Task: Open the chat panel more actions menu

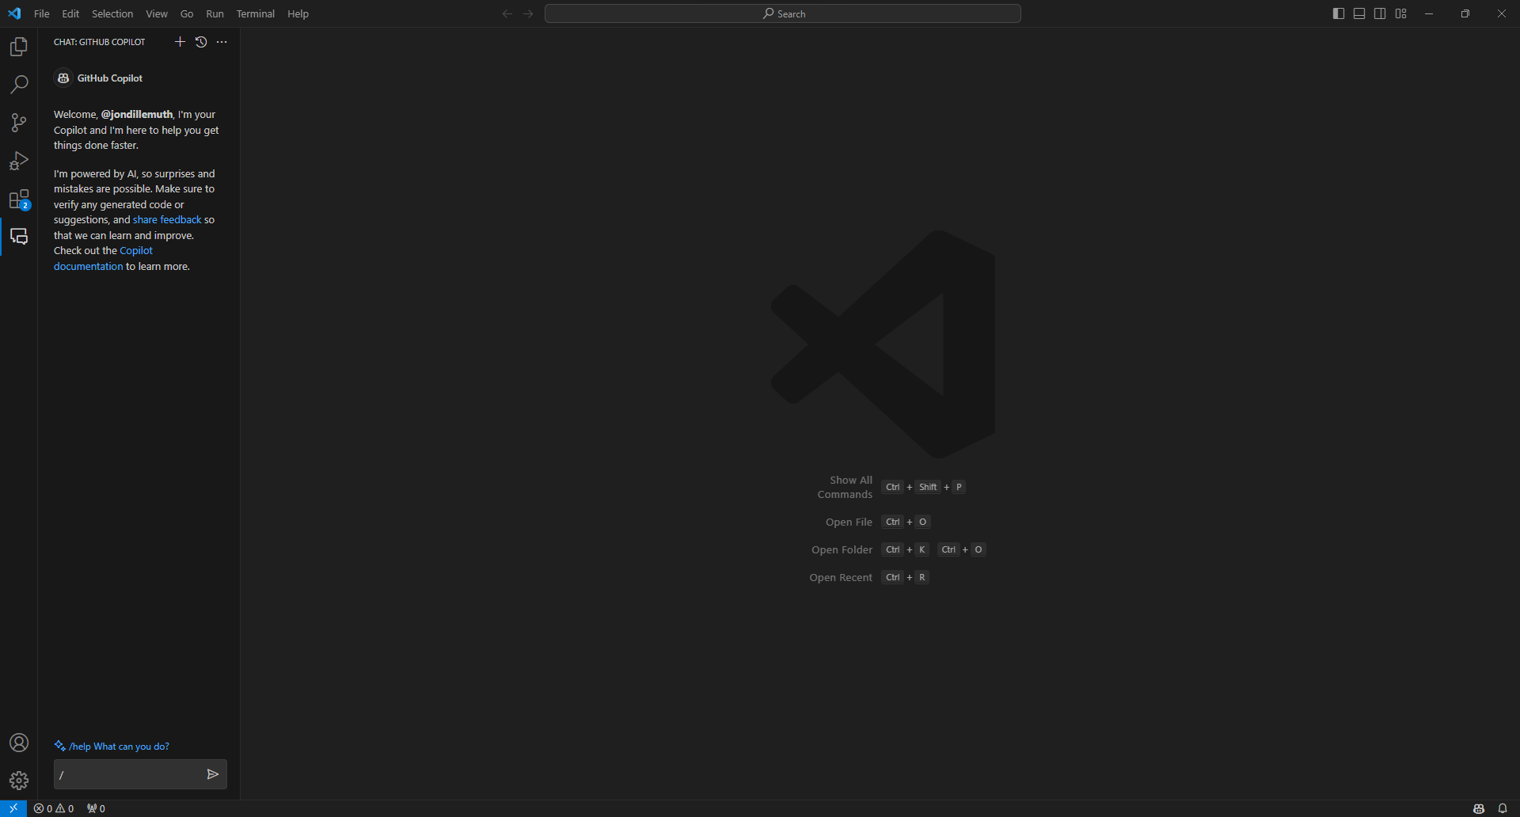Action: point(222,42)
